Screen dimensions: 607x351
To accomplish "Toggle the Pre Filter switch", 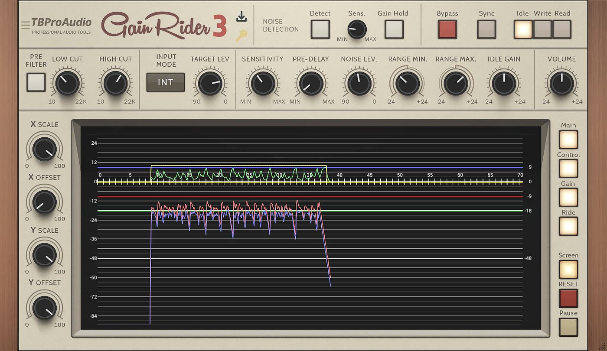I will click(x=36, y=82).
